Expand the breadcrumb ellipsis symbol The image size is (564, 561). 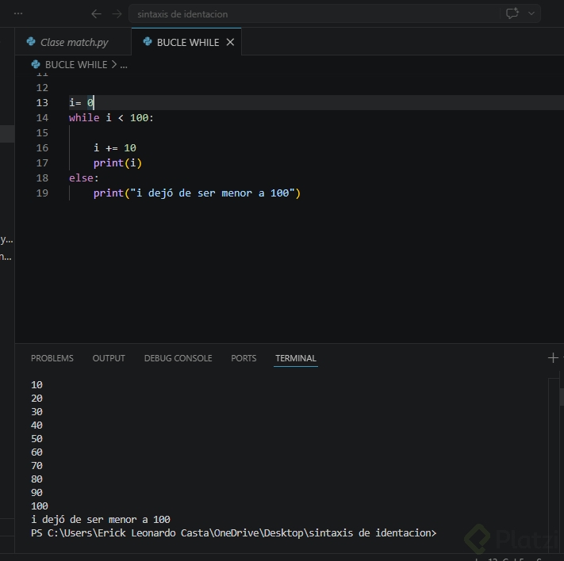coord(123,65)
